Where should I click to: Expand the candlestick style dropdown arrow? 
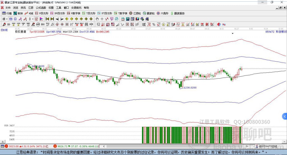click(x=33, y=19)
